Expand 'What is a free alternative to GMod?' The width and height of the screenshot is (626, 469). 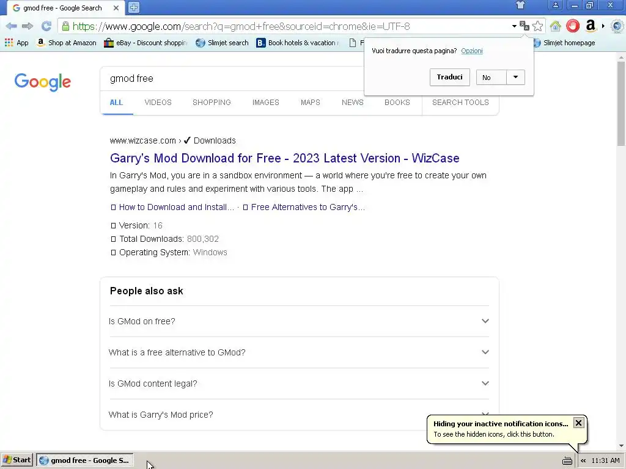(x=299, y=352)
